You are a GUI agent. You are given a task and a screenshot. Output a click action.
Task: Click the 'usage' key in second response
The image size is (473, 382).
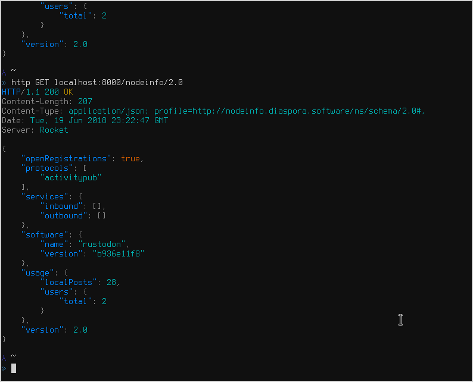(x=38, y=273)
